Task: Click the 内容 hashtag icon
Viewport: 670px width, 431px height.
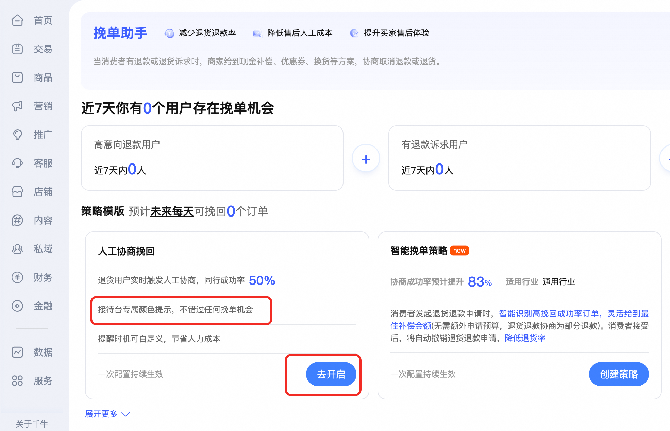Action: point(17,220)
